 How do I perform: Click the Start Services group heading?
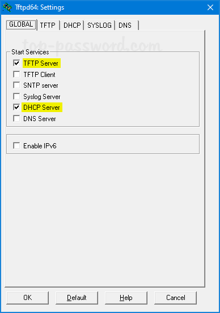coord(30,52)
